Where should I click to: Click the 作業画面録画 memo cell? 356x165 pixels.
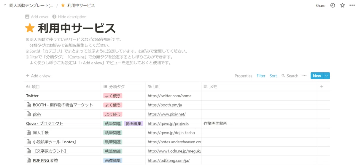click(x=259, y=123)
